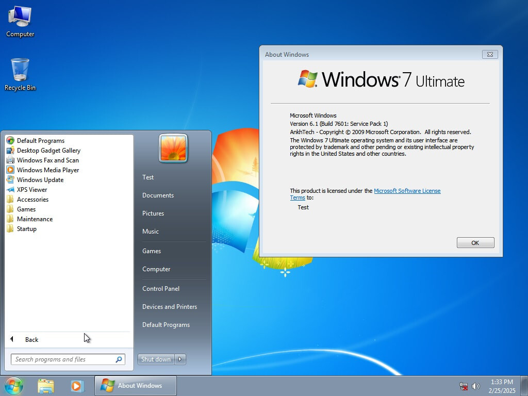This screenshot has height=396, width=528.
Task: Open the Test user folder
Action: click(x=148, y=177)
